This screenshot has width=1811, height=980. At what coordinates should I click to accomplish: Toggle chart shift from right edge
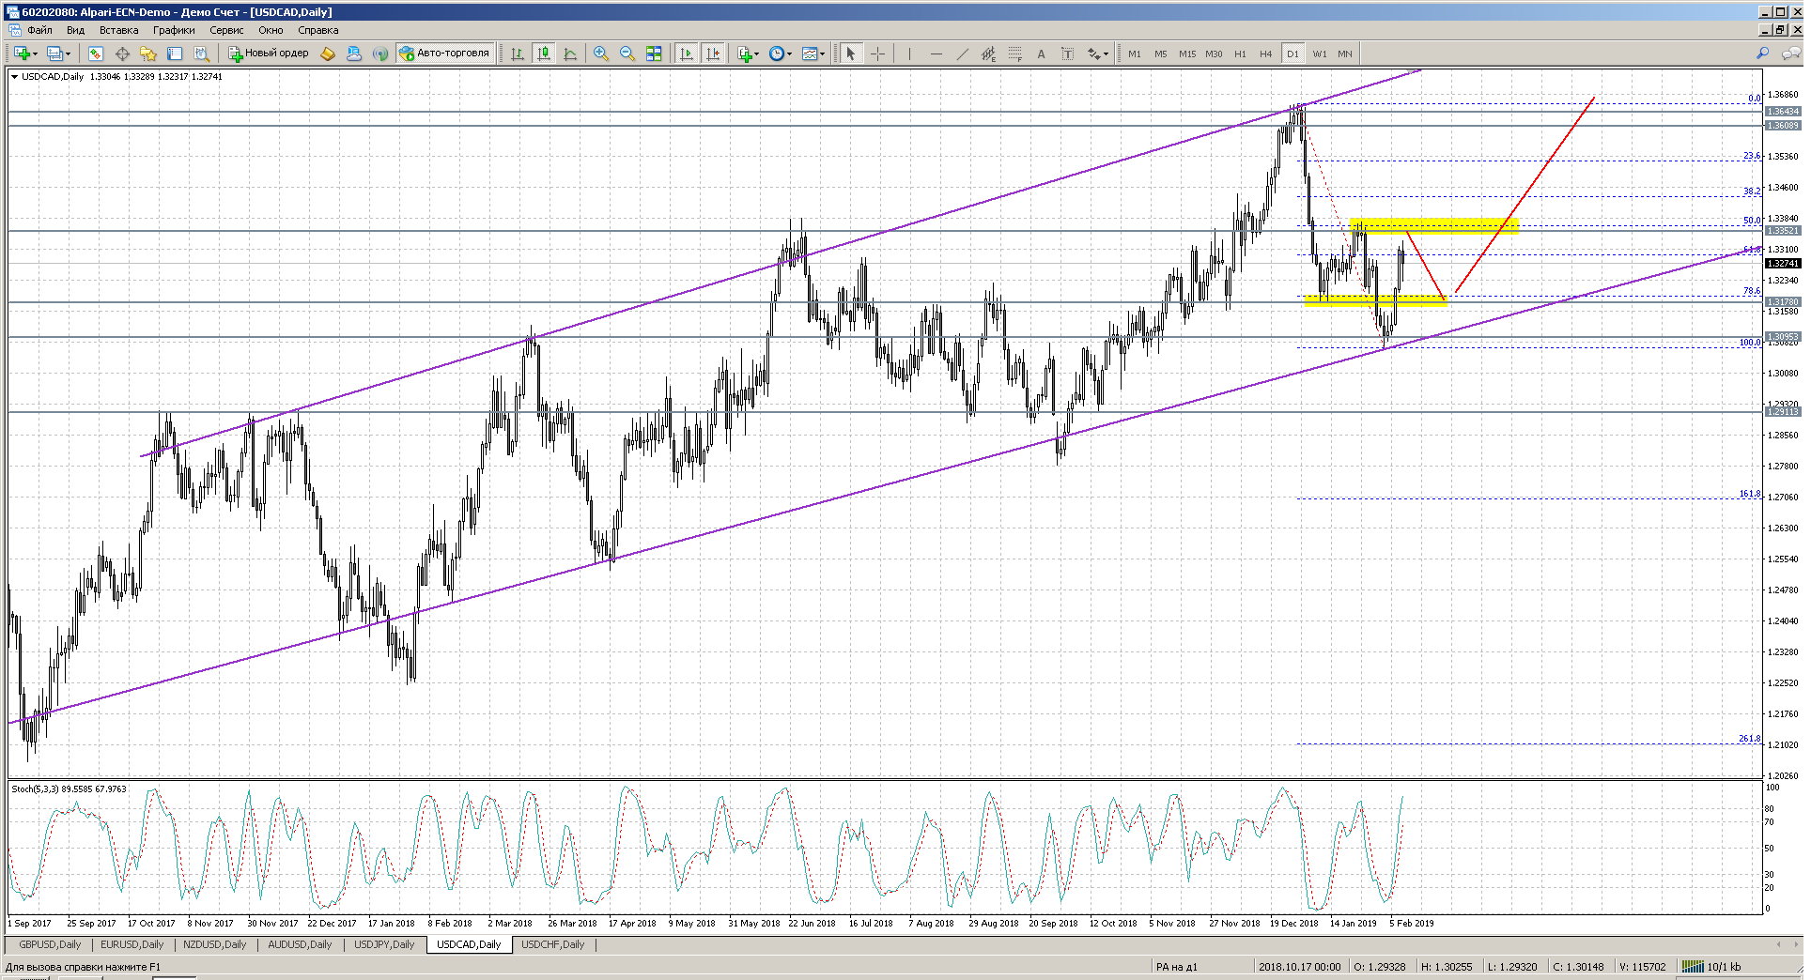pos(713,54)
